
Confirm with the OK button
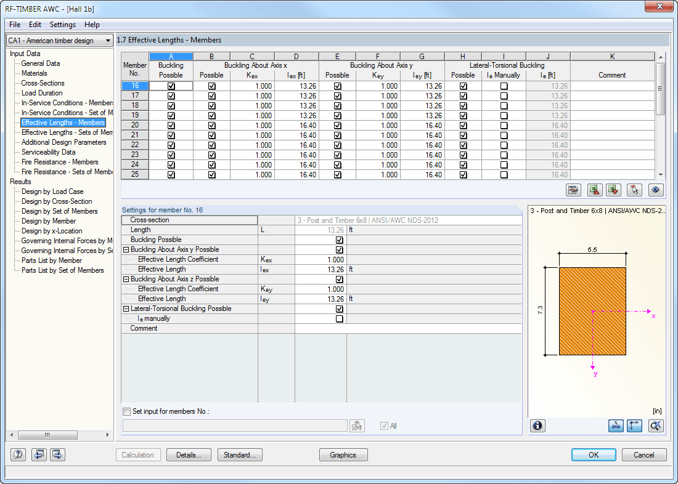point(594,454)
